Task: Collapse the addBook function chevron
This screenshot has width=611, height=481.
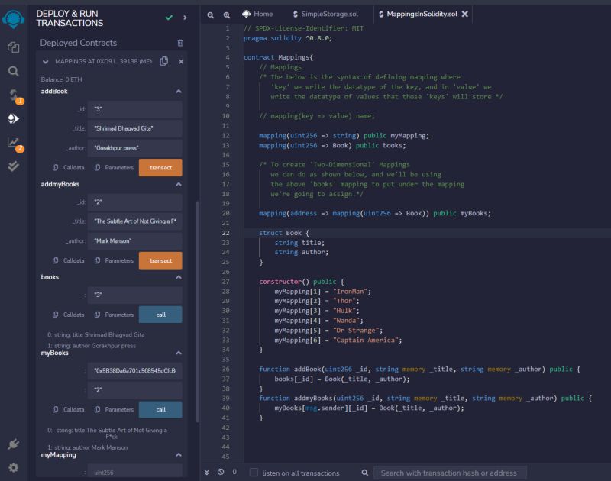Action: [x=179, y=91]
